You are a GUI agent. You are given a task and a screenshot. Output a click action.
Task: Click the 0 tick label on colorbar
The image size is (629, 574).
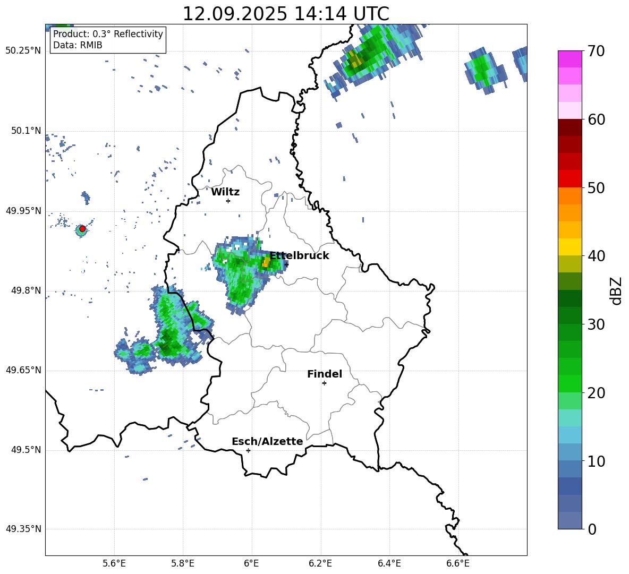pos(592,529)
